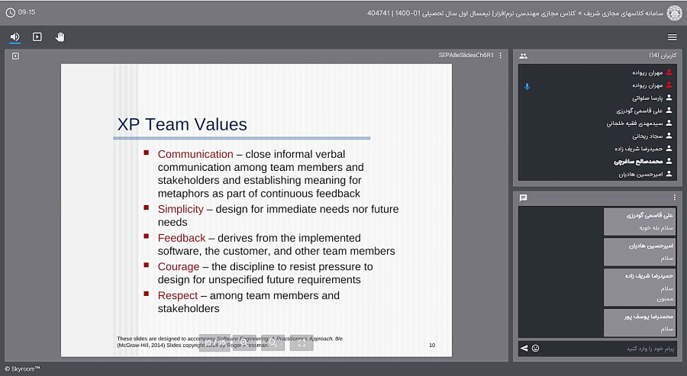
Task: Toggle the speaker audio button
Action: 15,37
